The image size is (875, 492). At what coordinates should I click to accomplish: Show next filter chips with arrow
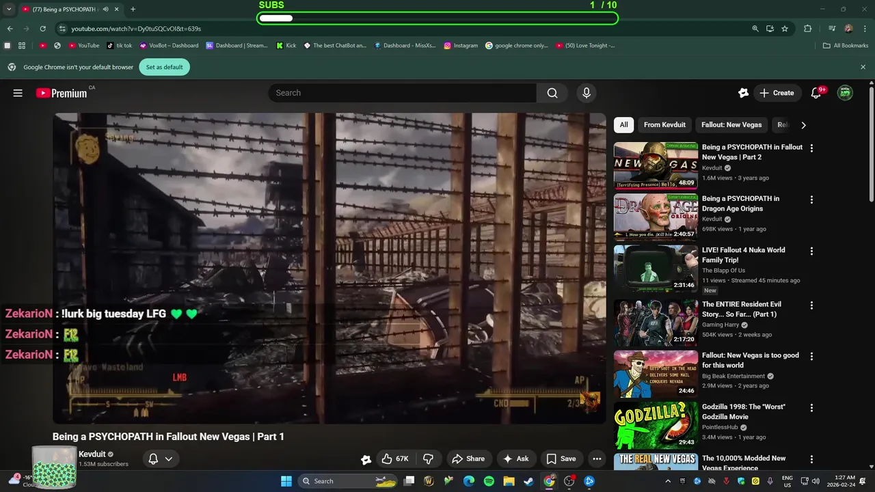(803, 125)
